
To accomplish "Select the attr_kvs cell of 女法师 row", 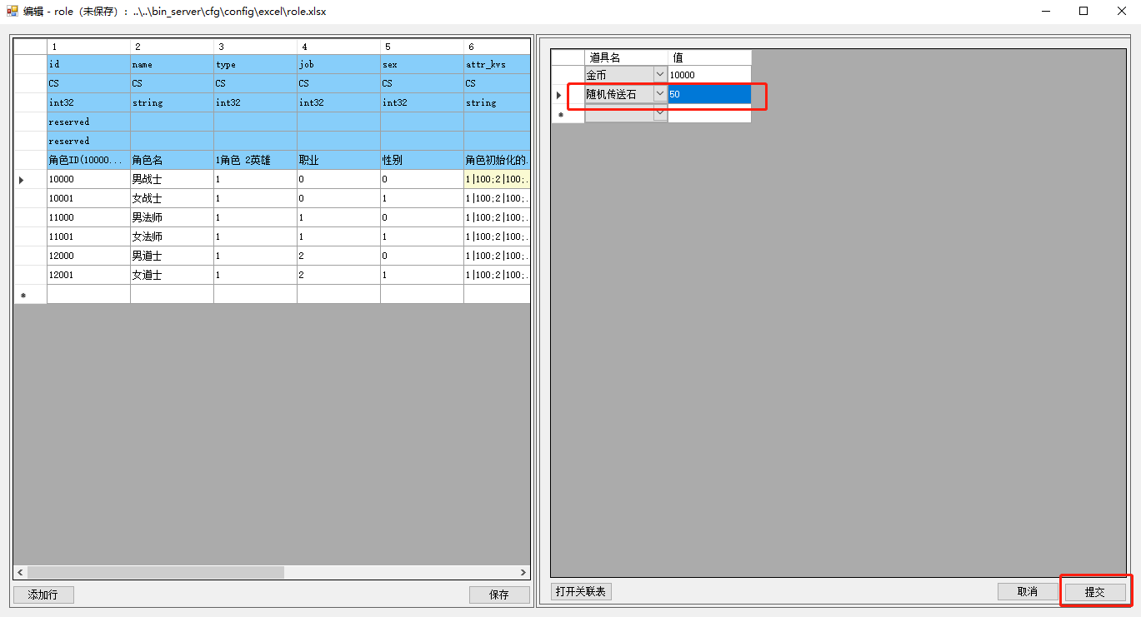I will pos(497,236).
